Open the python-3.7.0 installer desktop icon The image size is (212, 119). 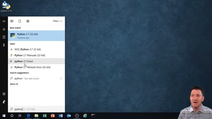click(x=6, y=7)
